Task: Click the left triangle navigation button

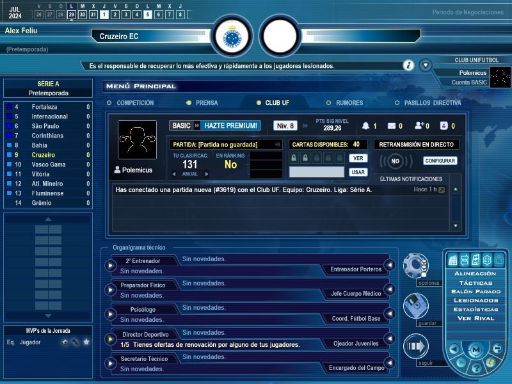Action: tap(454, 349)
